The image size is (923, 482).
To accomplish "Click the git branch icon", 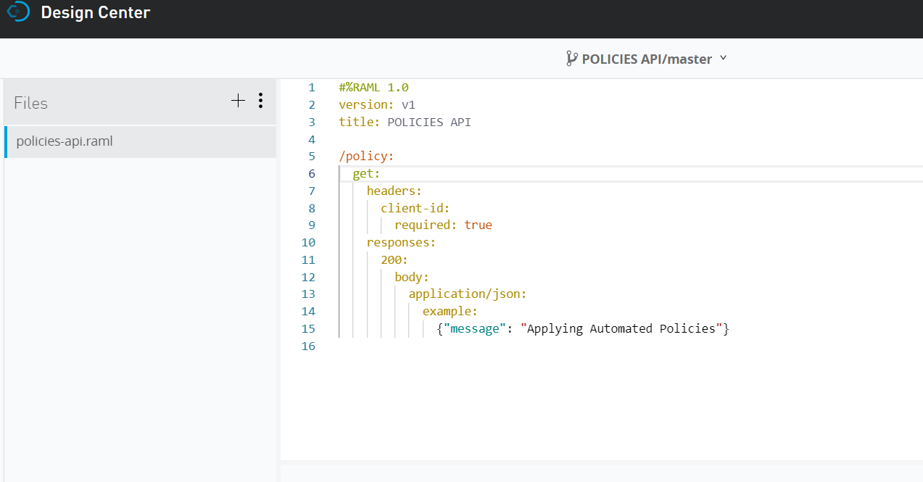I will coord(571,59).
